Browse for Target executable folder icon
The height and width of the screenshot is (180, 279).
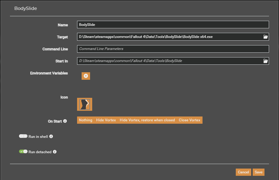pos(265,37)
